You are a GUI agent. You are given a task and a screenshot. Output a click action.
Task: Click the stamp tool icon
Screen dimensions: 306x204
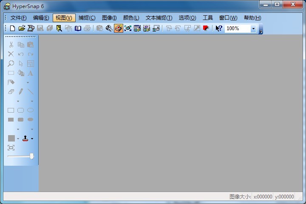(x=25, y=139)
